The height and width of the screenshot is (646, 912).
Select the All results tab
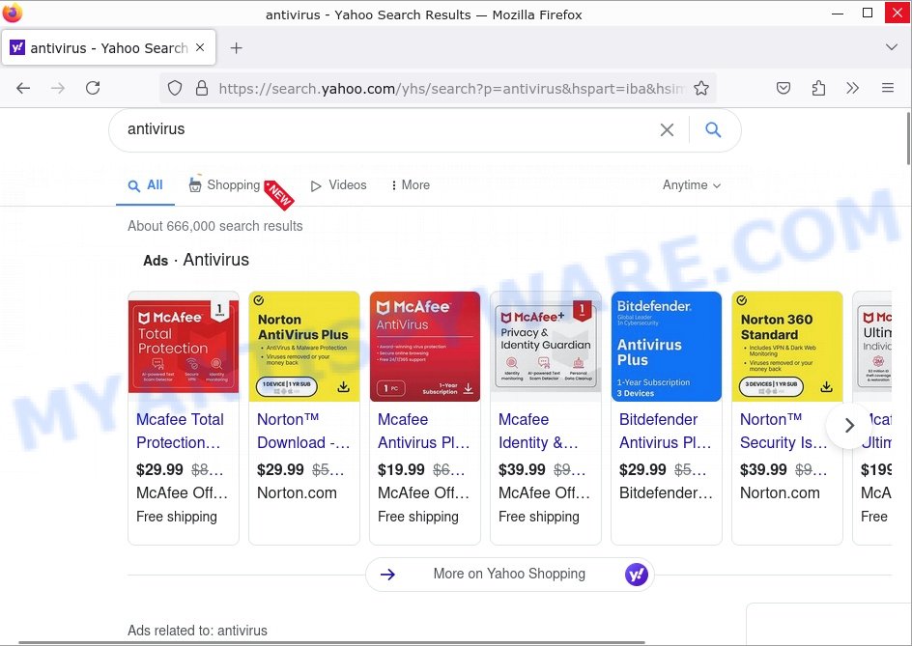click(146, 185)
